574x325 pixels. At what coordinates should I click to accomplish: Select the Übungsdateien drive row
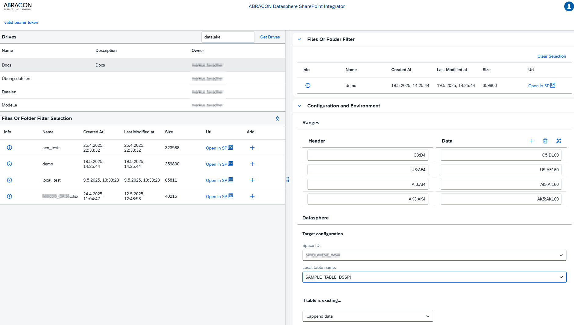coord(92,78)
